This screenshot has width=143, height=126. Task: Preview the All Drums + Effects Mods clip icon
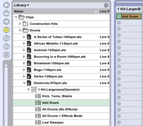tap(38, 116)
